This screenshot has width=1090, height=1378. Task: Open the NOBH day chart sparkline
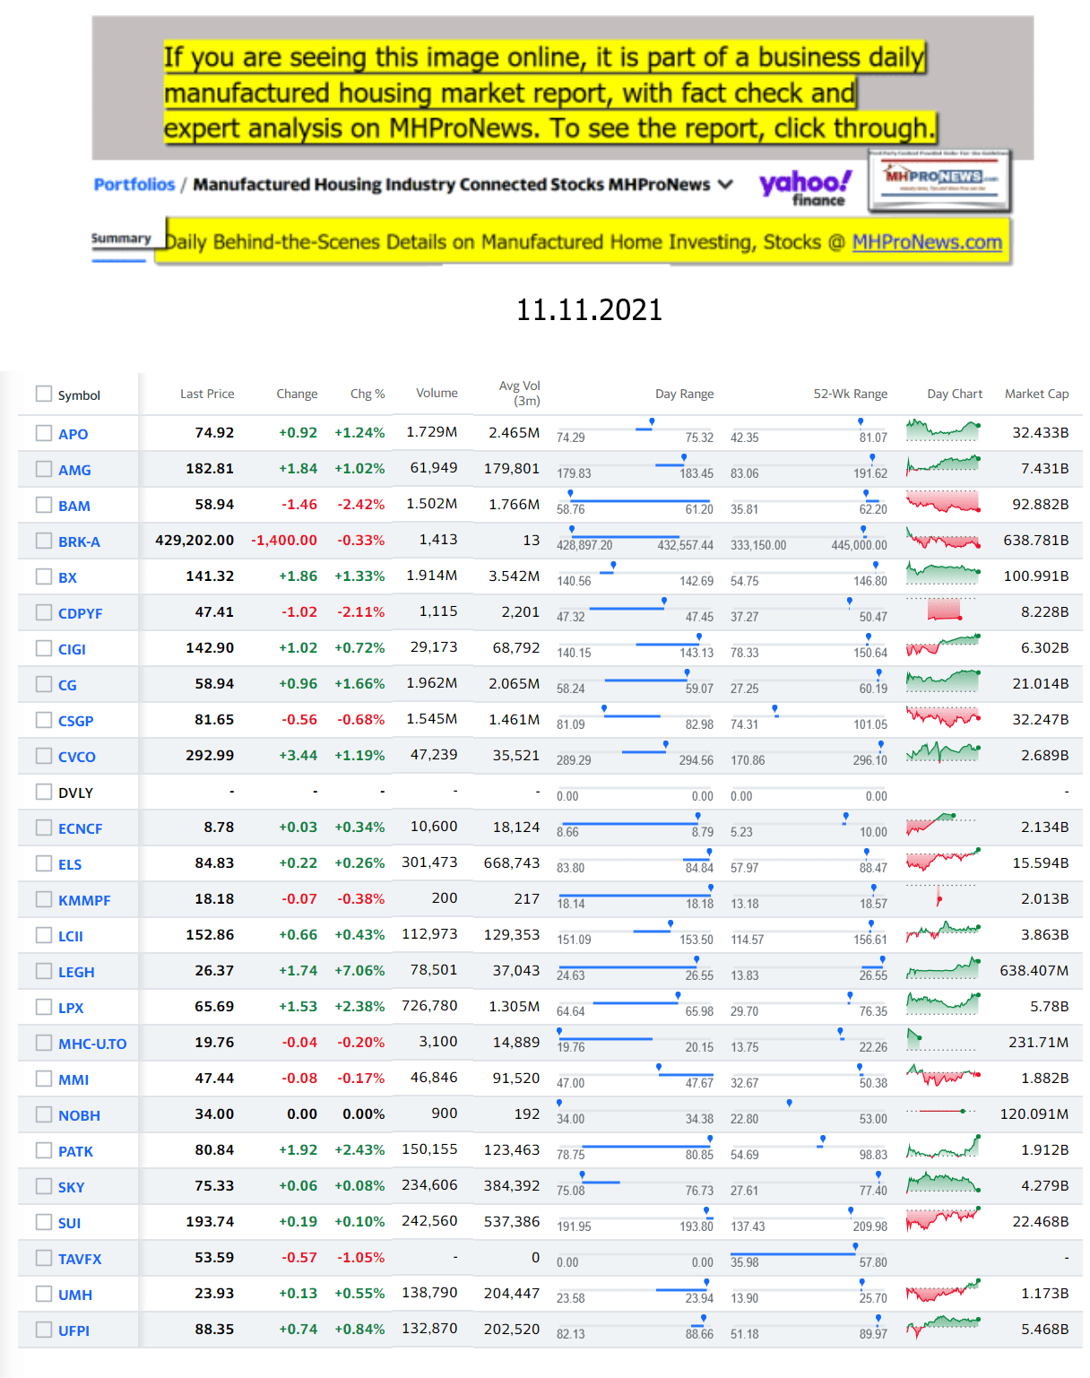(943, 1112)
